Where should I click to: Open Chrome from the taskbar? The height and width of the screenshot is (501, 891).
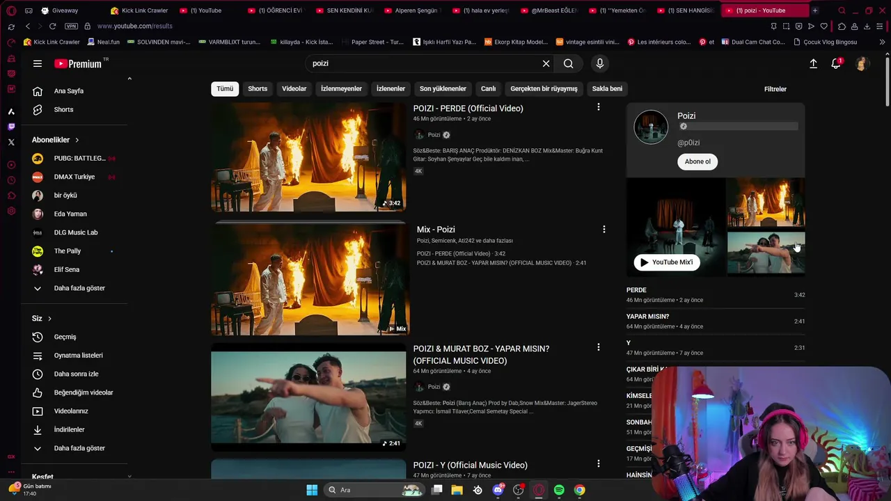[579, 490]
